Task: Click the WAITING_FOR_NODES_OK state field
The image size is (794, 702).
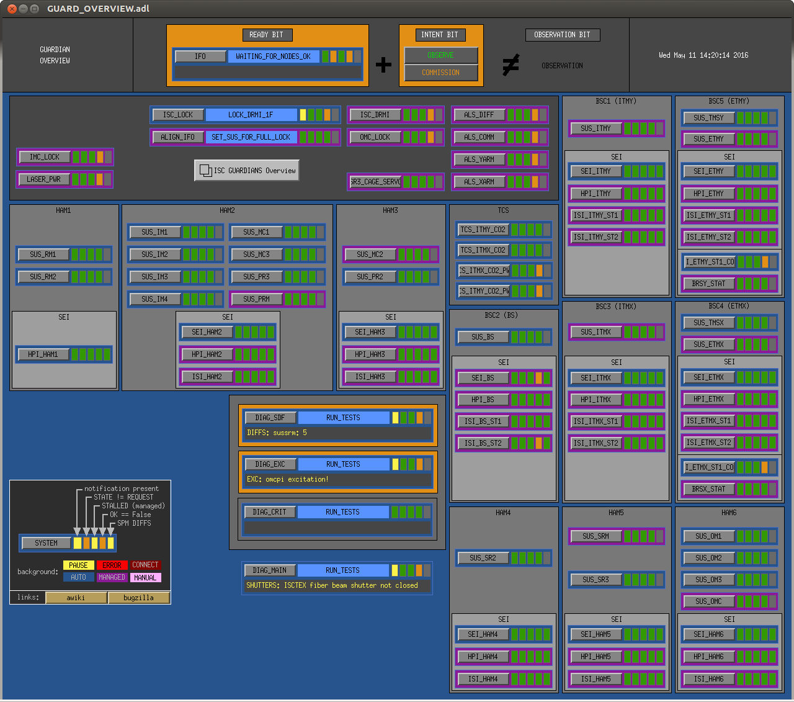Action: click(x=274, y=56)
